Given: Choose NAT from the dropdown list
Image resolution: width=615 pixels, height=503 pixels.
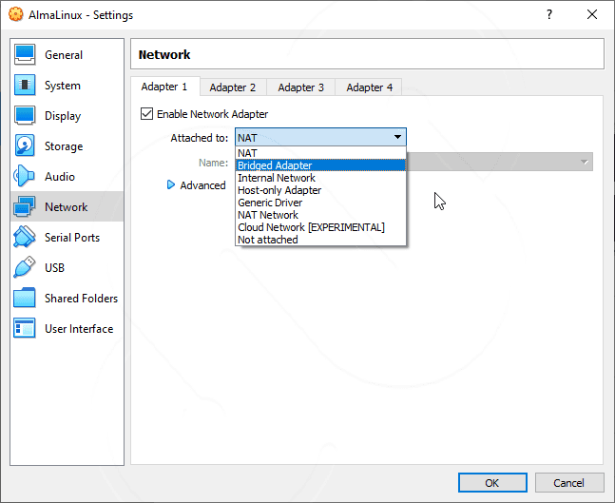Looking at the screenshot, I should click(x=320, y=153).
